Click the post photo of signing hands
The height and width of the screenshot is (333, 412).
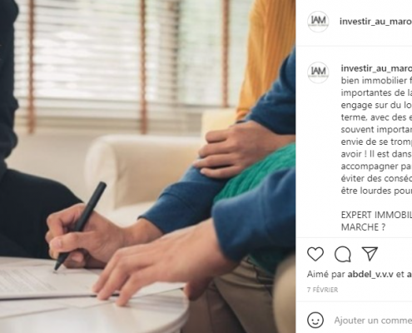coord(147,166)
